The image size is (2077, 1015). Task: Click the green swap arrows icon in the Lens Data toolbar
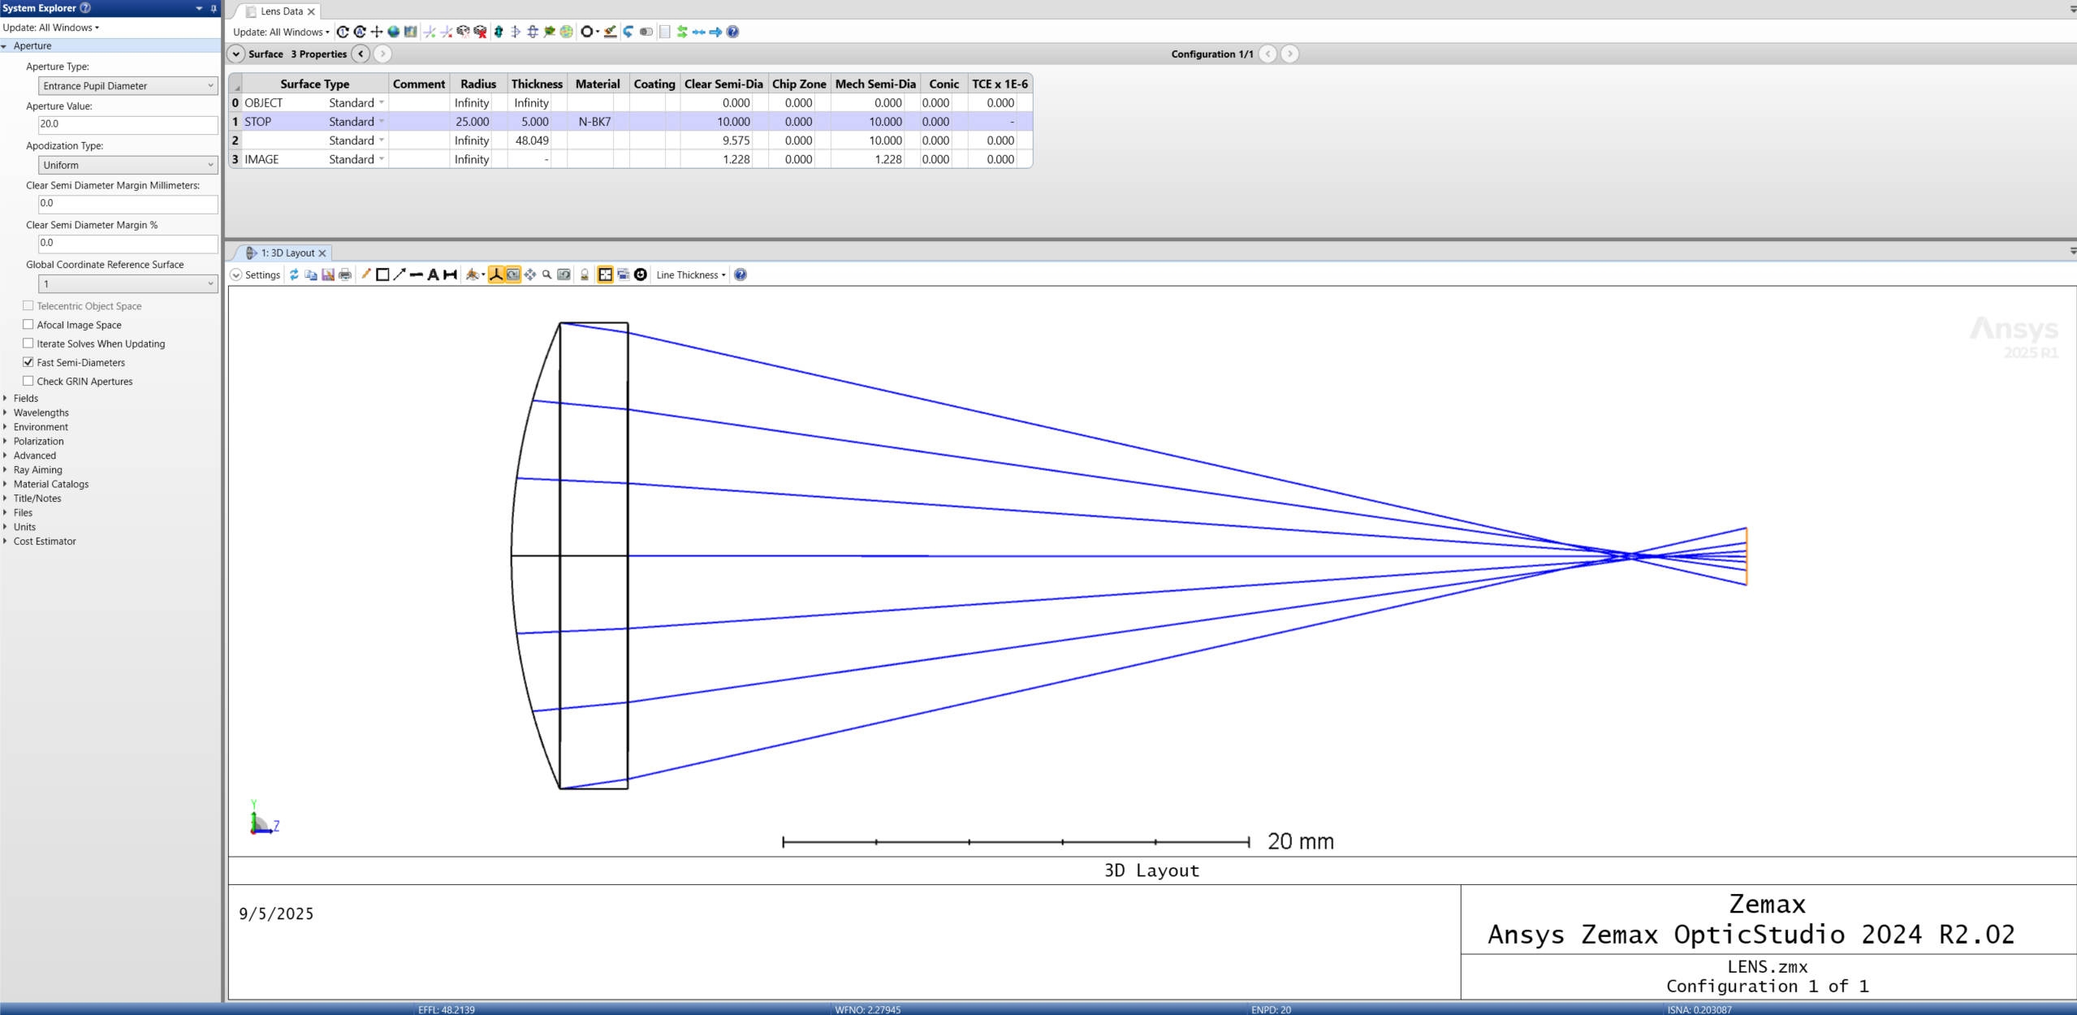(x=682, y=32)
